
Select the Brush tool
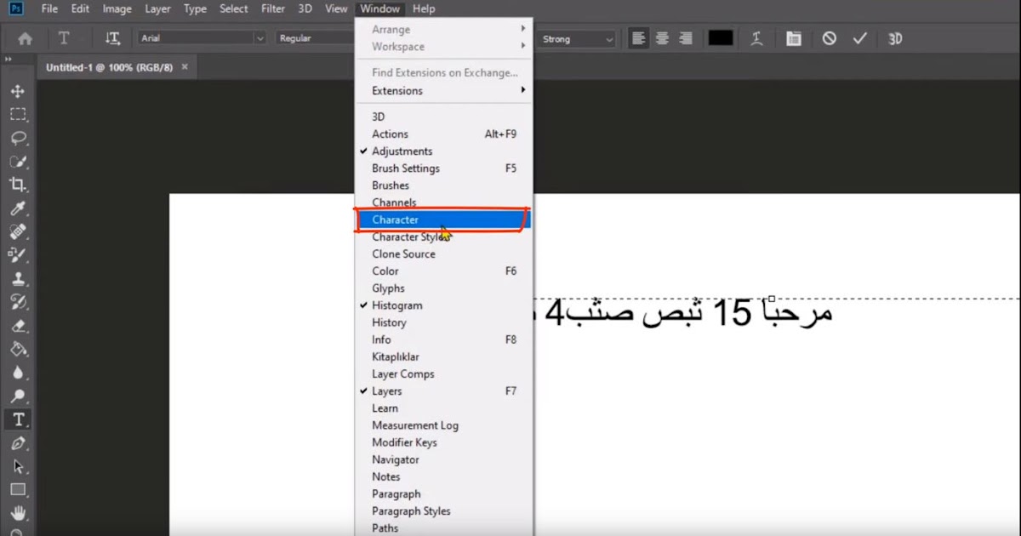click(18, 254)
